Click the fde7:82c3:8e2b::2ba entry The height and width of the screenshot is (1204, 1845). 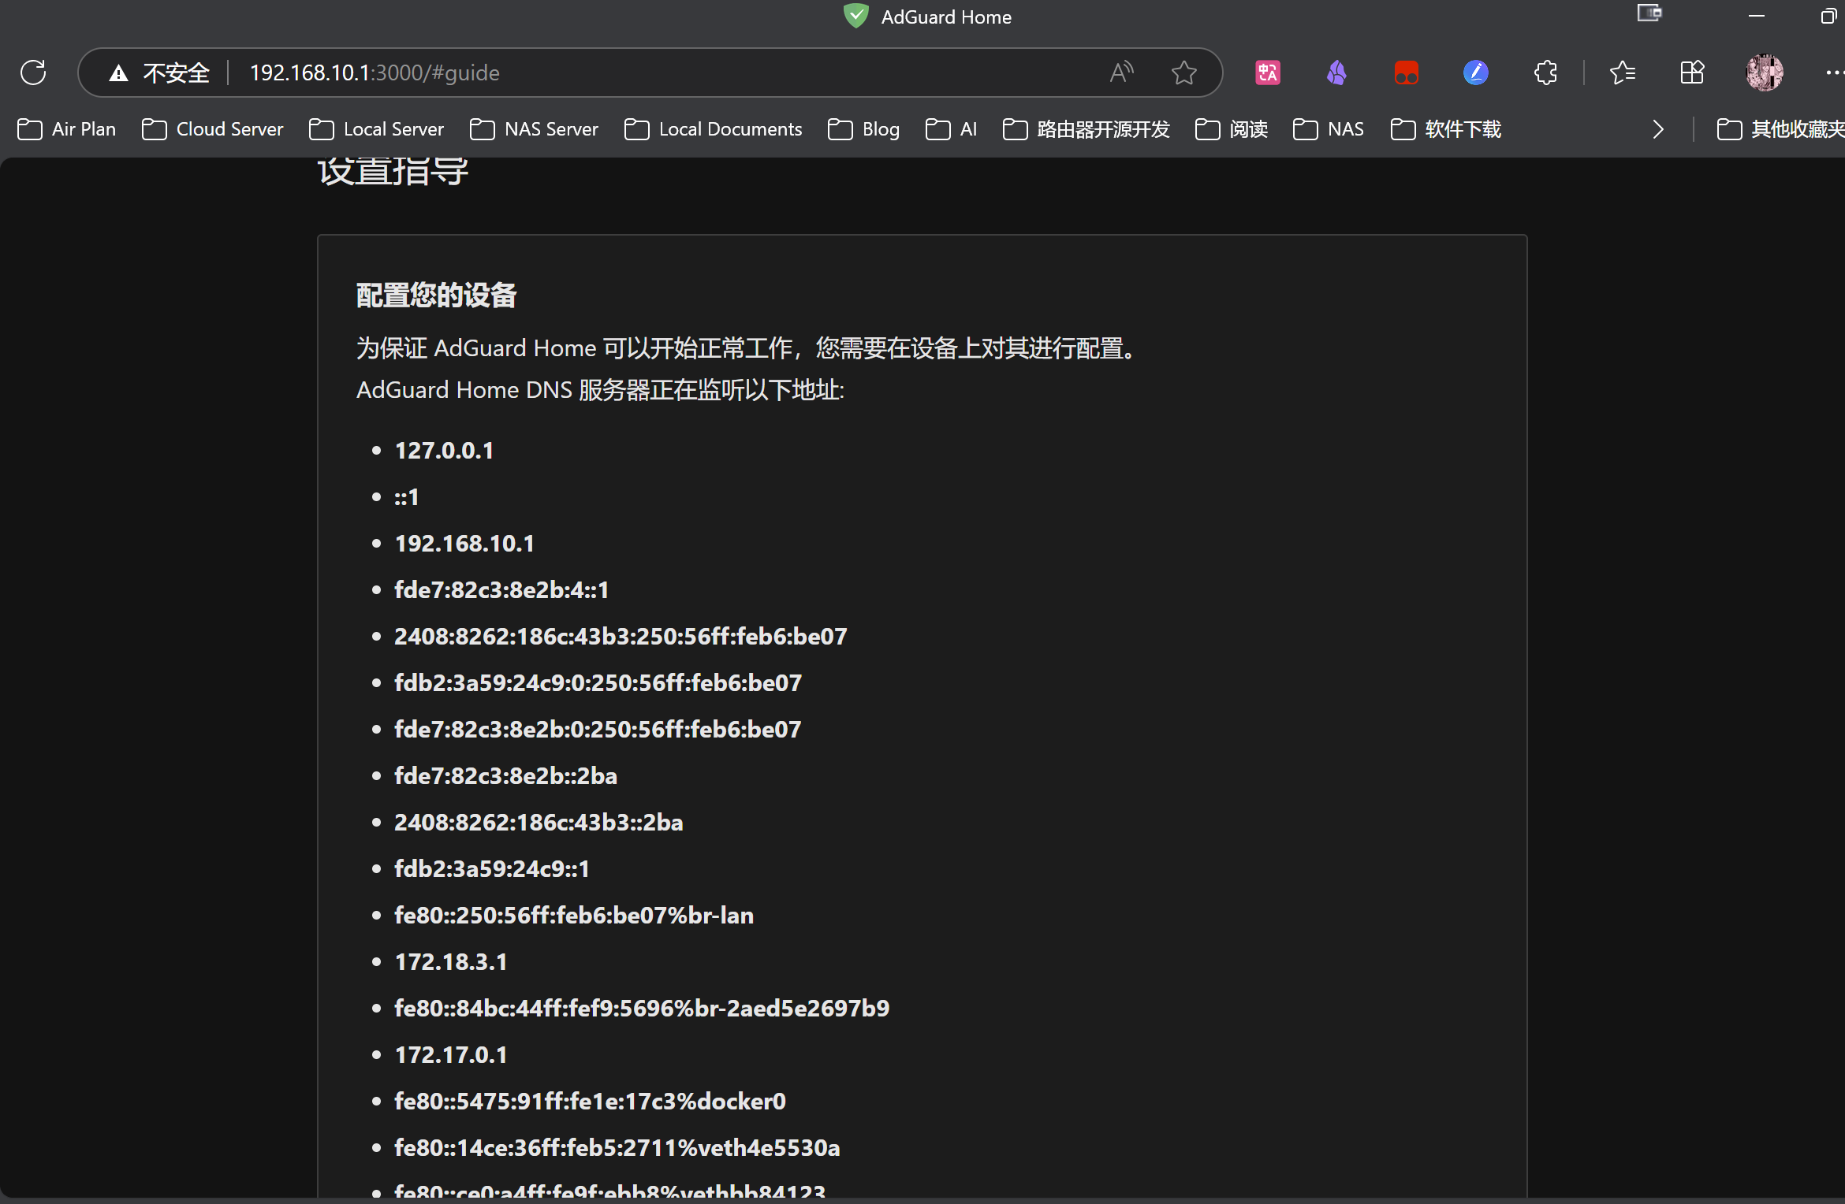(x=505, y=776)
